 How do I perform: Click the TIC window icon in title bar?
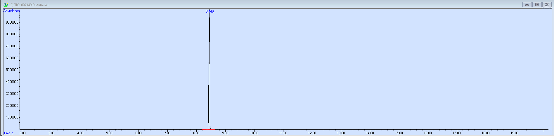pos(6,5)
